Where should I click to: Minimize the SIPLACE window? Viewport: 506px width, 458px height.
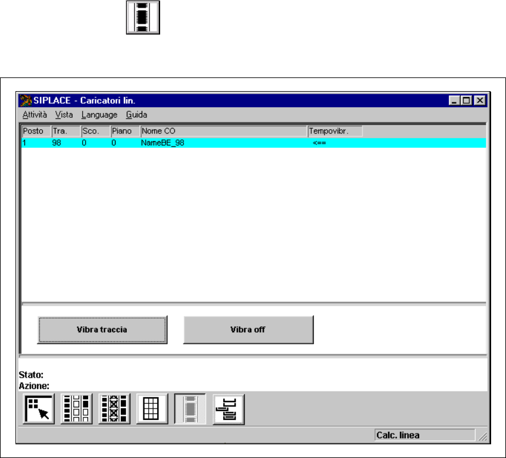tap(454, 101)
